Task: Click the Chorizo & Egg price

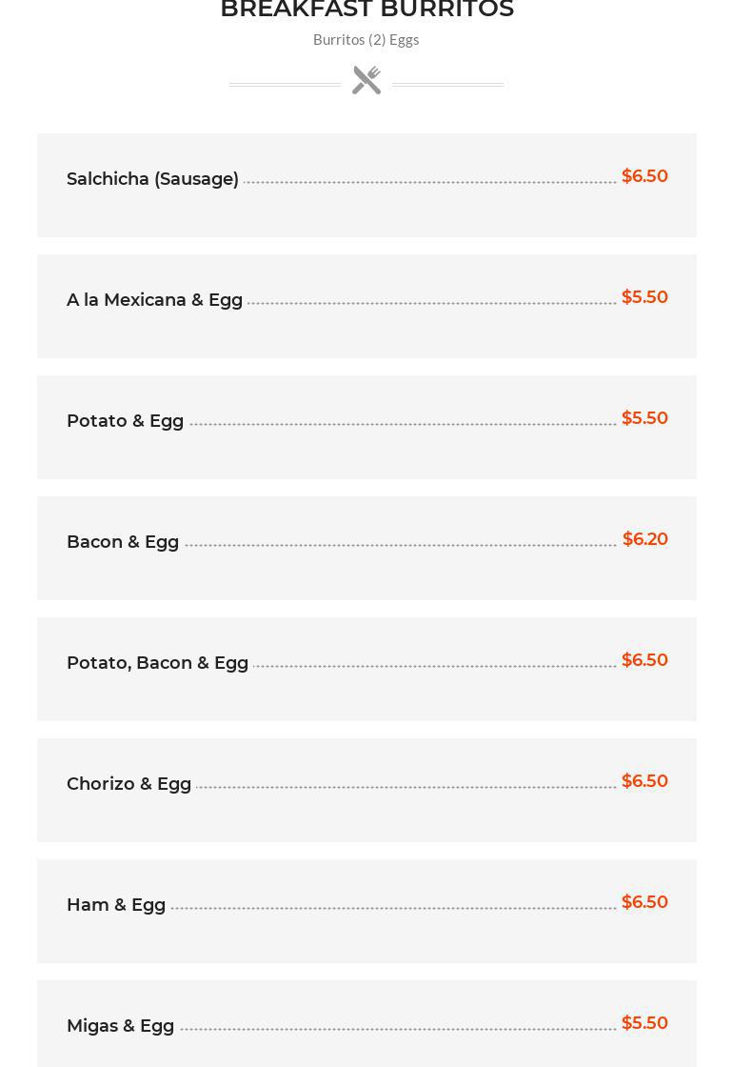Action: coord(644,781)
